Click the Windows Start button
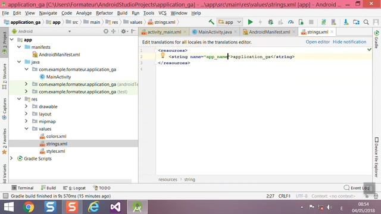The height and width of the screenshot is (214, 381). pos(9,207)
